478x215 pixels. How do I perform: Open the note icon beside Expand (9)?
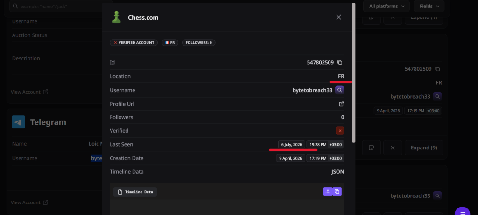(371, 148)
